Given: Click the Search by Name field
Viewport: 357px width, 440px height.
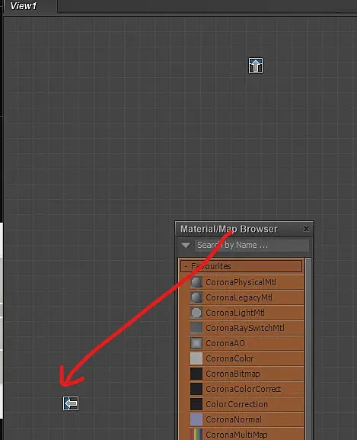Looking at the screenshot, I should click(x=252, y=246).
